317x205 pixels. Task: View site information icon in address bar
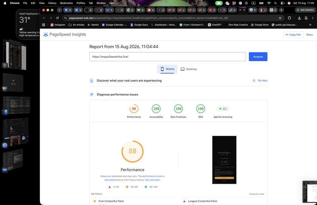65,18
